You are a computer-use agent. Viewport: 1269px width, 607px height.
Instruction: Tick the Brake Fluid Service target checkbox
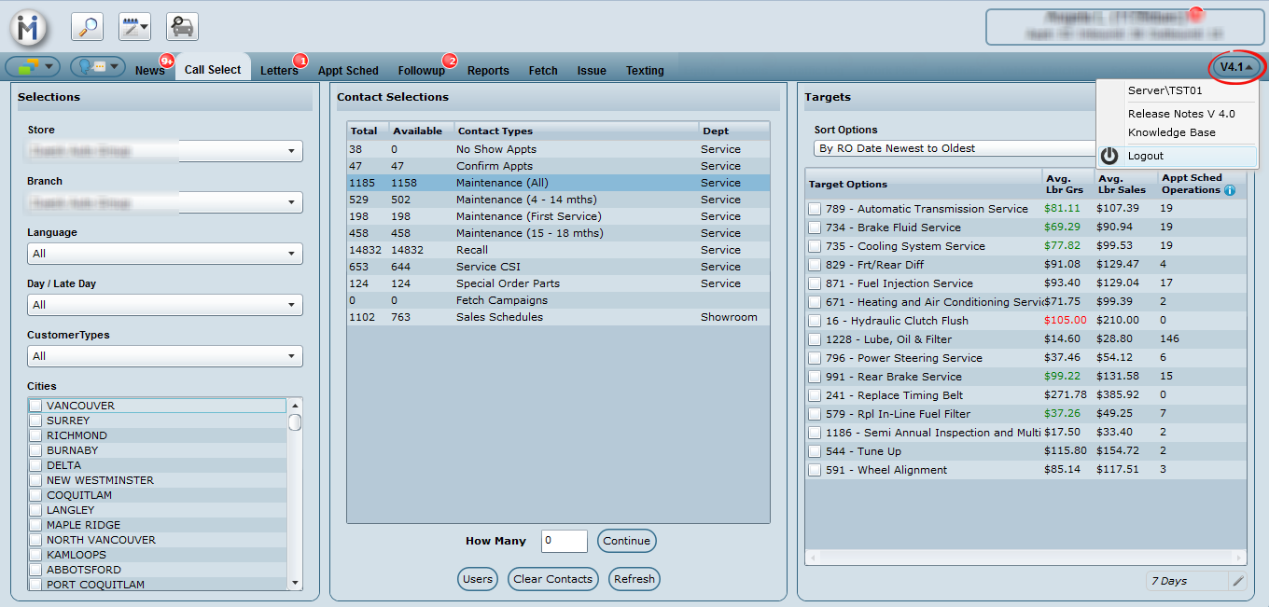pos(815,228)
